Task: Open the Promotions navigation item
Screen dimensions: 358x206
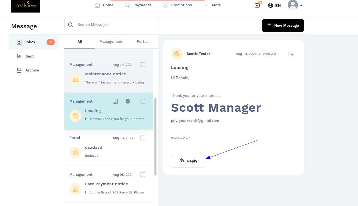Action: [177, 5]
